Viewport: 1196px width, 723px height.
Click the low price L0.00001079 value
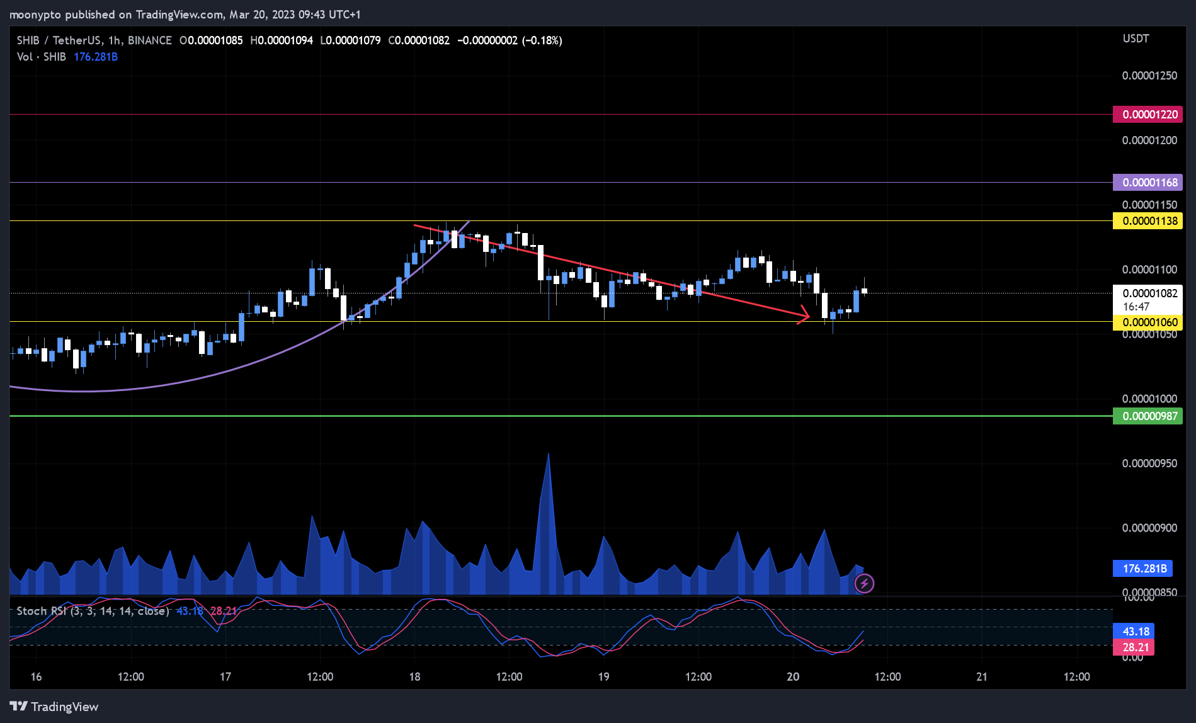[350, 40]
